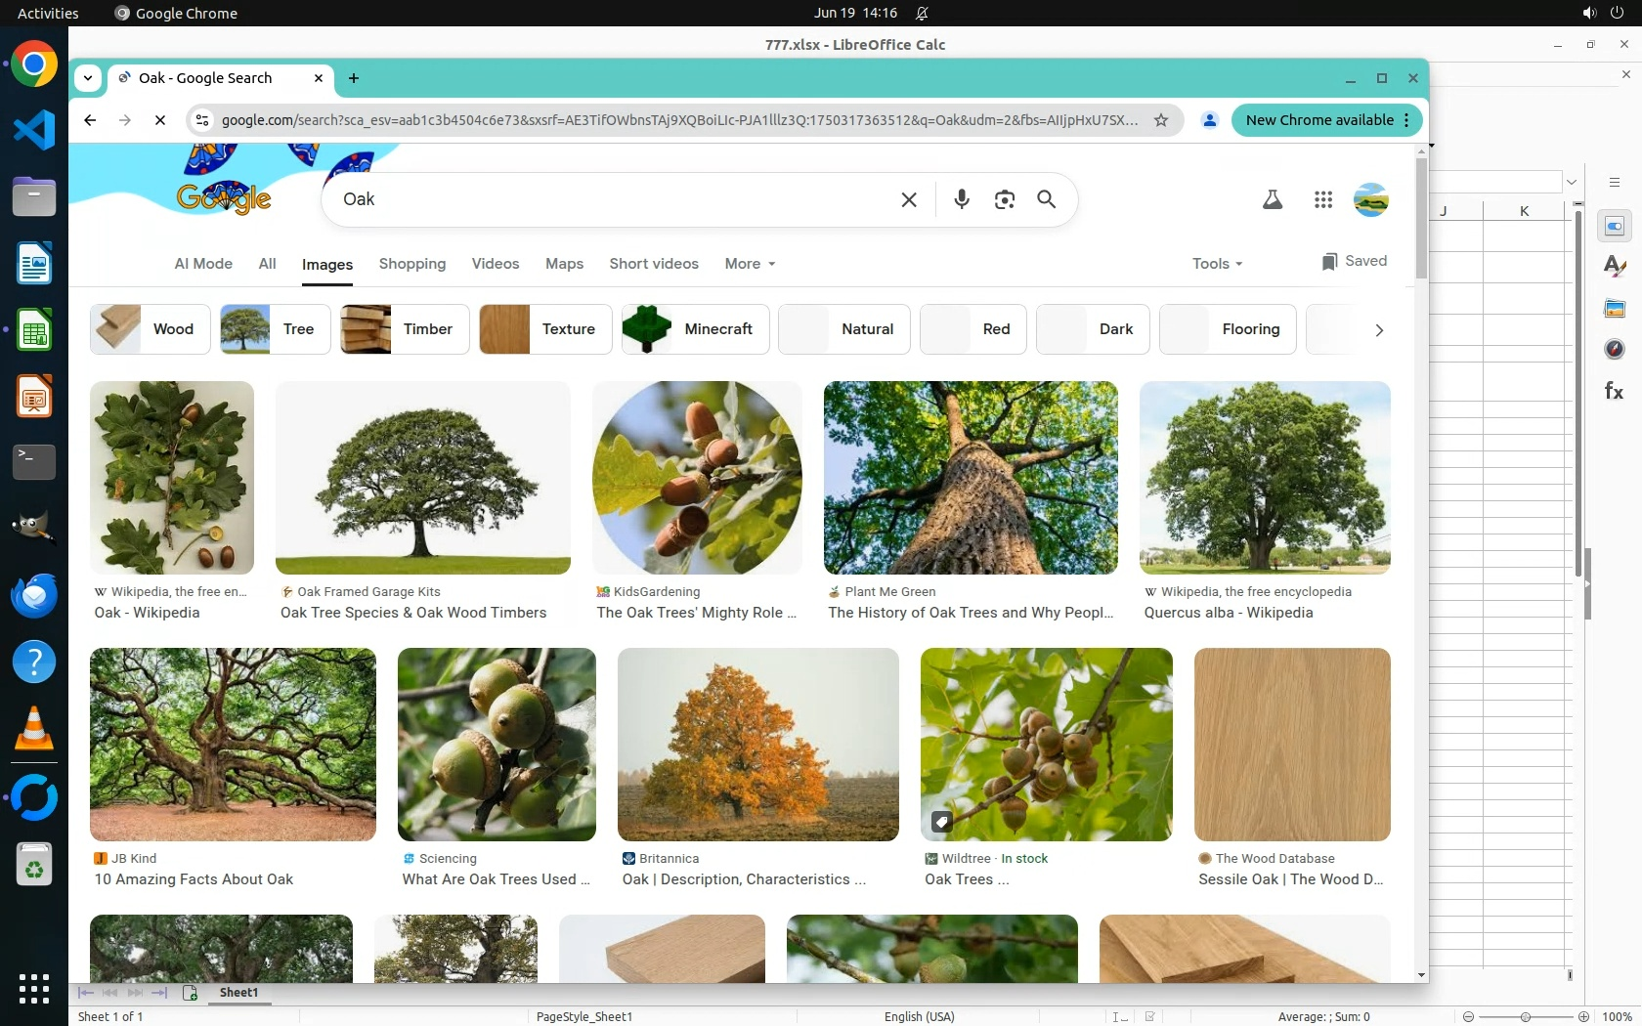Open LibreOffice sidebar Navigator panel
The image size is (1642, 1026).
point(1614,349)
